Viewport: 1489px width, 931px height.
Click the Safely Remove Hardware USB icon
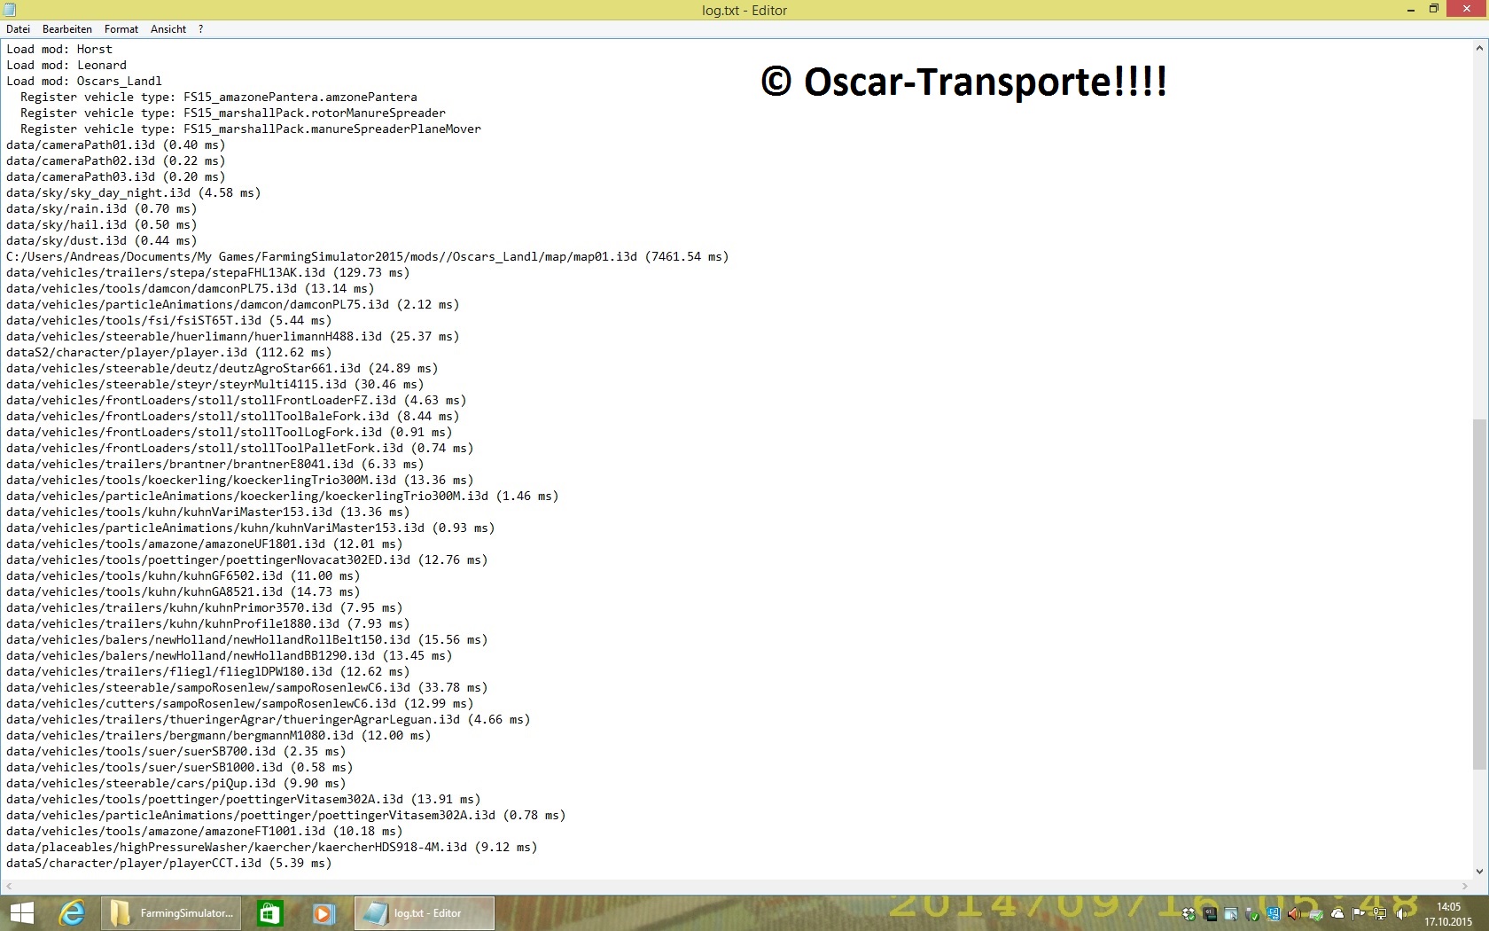(1252, 914)
